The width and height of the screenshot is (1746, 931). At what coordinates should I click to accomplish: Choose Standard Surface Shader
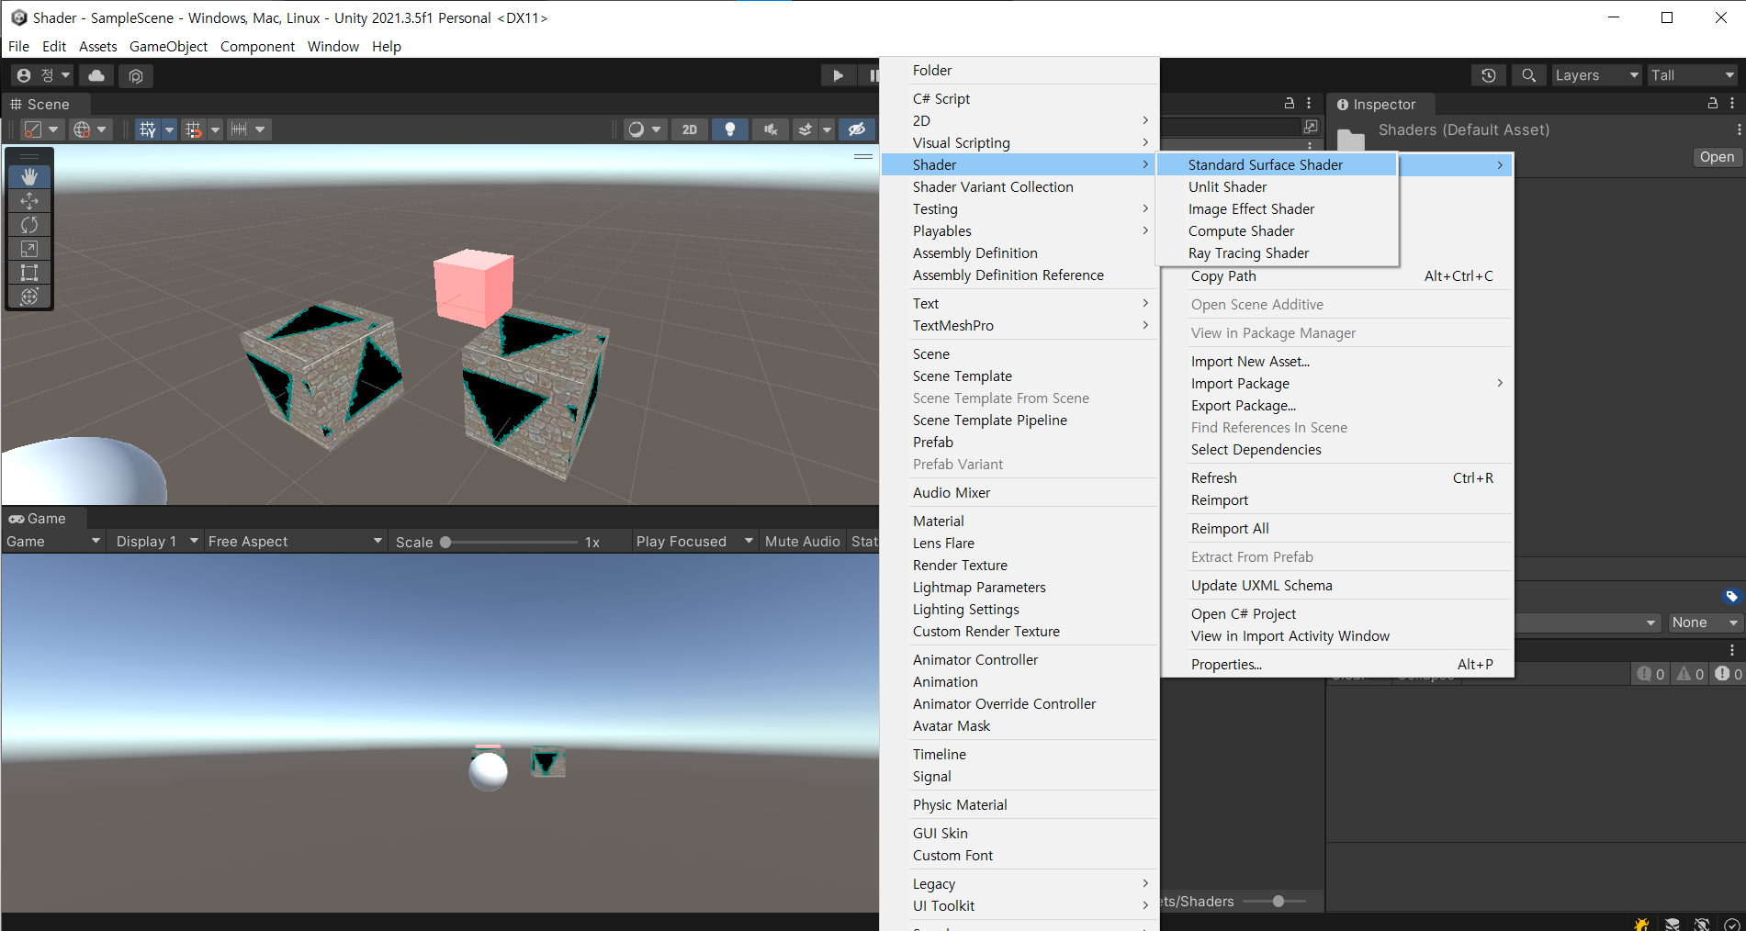(1278, 164)
